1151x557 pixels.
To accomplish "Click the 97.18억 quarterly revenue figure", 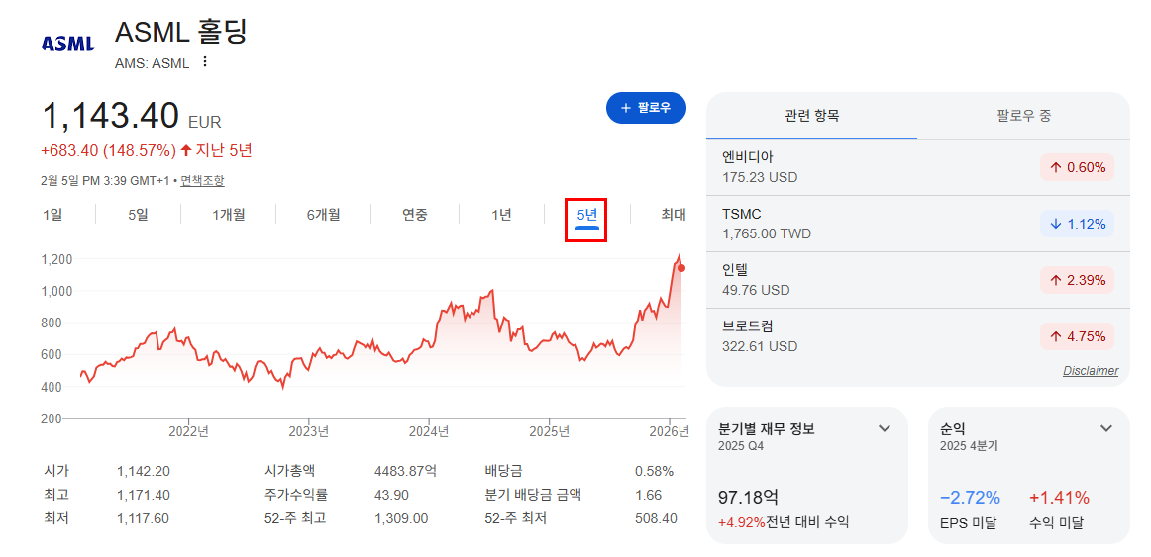I will 749,499.
